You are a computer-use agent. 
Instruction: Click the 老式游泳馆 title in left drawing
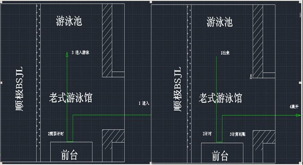(x=71, y=98)
